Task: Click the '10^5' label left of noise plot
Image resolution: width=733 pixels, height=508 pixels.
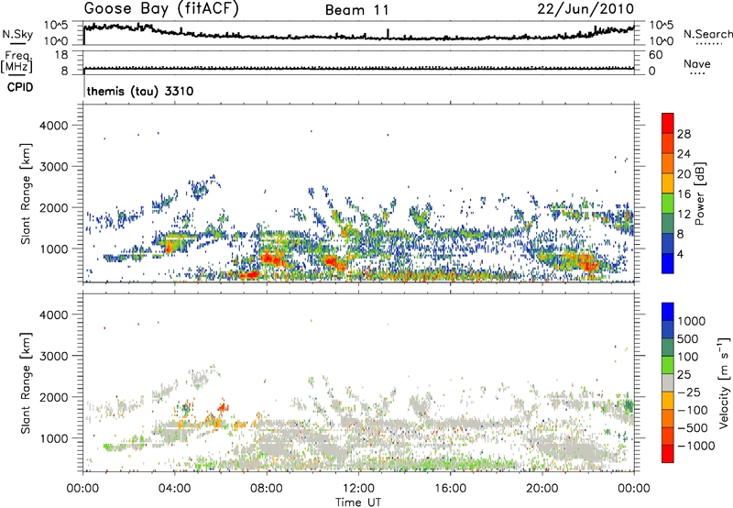Action: (x=56, y=26)
